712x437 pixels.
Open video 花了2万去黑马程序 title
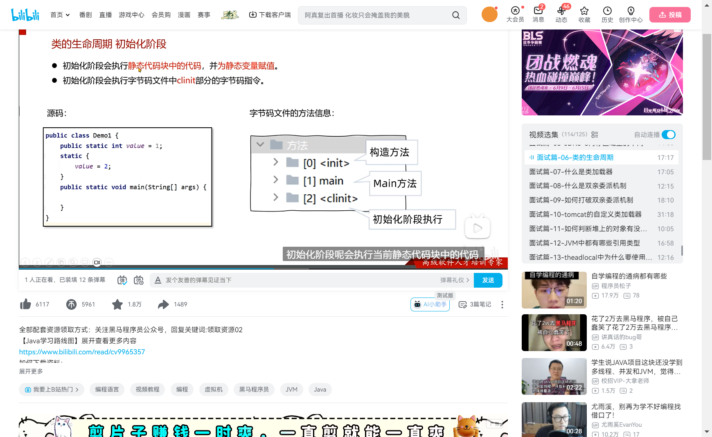pyautogui.click(x=635, y=323)
